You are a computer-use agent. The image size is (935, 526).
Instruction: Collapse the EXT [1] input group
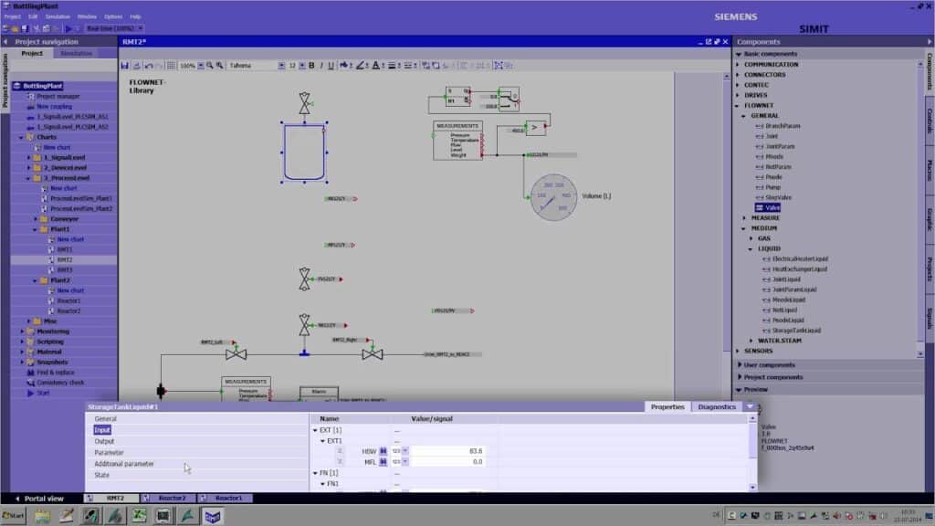click(x=315, y=431)
